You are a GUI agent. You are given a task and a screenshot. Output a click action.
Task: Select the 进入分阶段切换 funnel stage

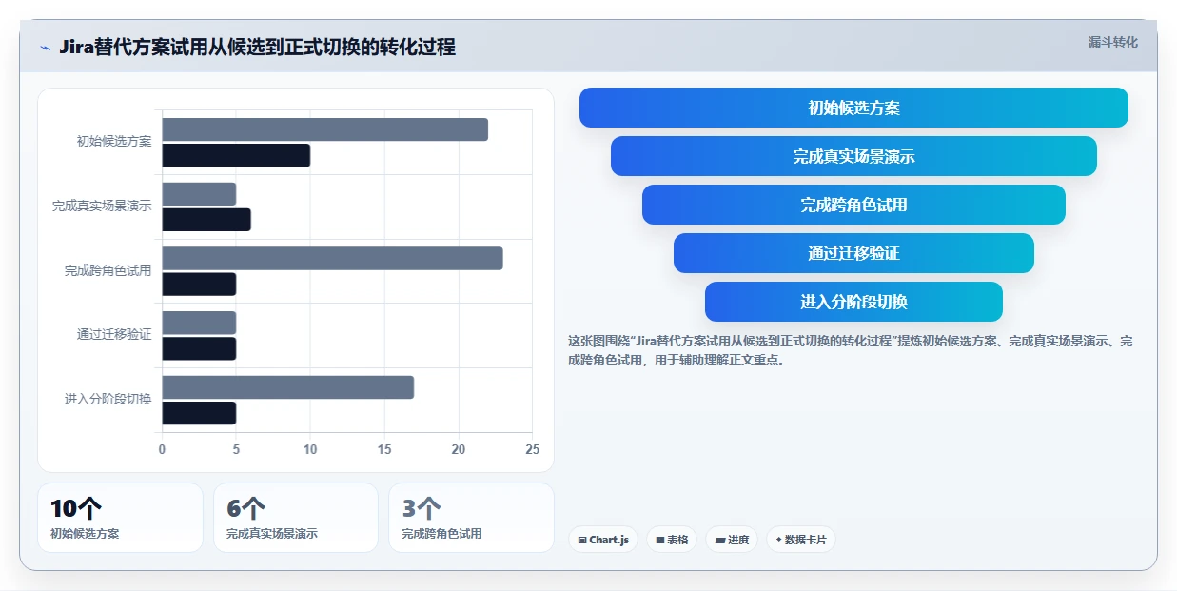click(853, 302)
